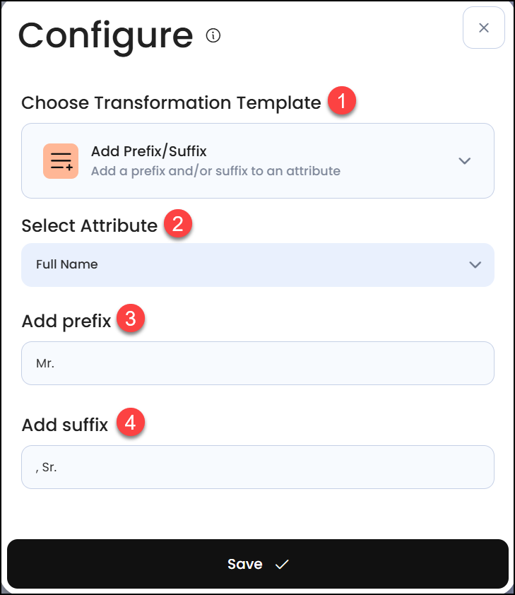The width and height of the screenshot is (515, 595).
Task: Click the info icon beside the Configure title
Action: pyautogui.click(x=213, y=34)
